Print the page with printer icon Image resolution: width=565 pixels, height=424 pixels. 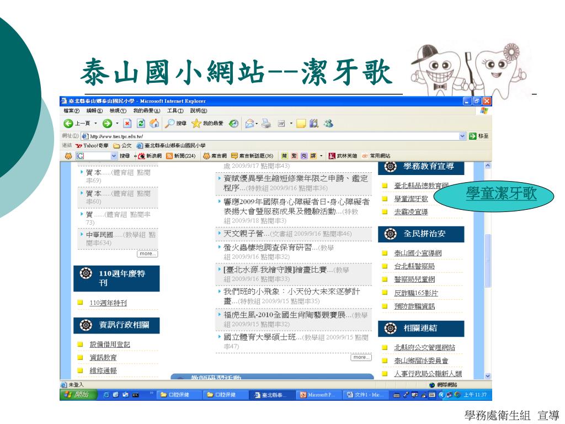266,123
